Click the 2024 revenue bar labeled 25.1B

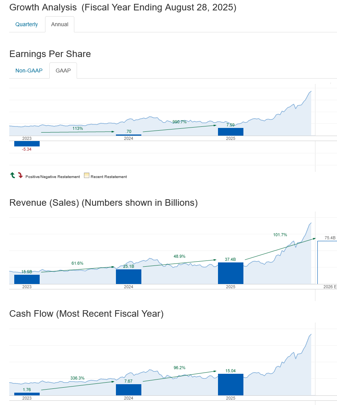pos(129,277)
